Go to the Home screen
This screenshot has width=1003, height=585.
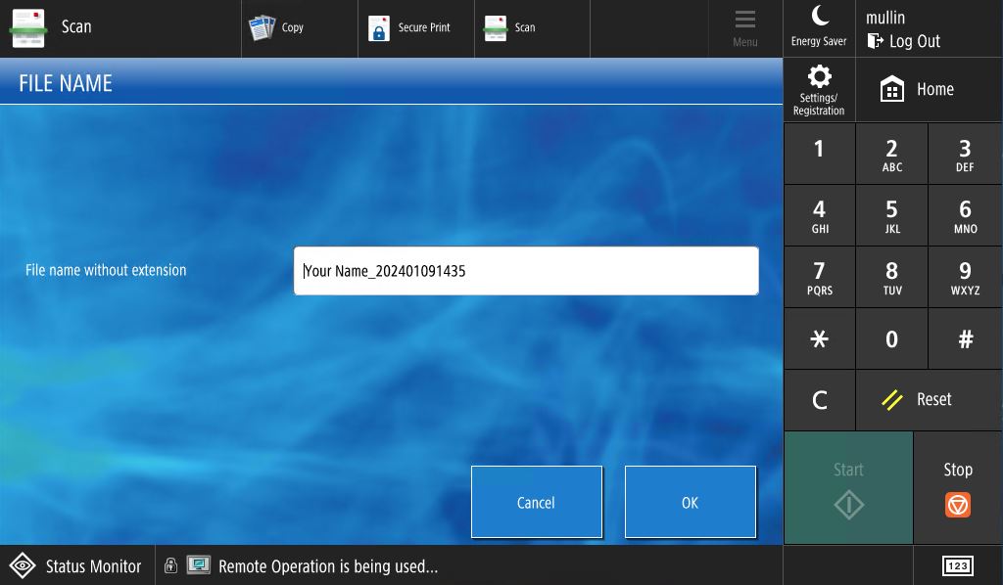(929, 90)
